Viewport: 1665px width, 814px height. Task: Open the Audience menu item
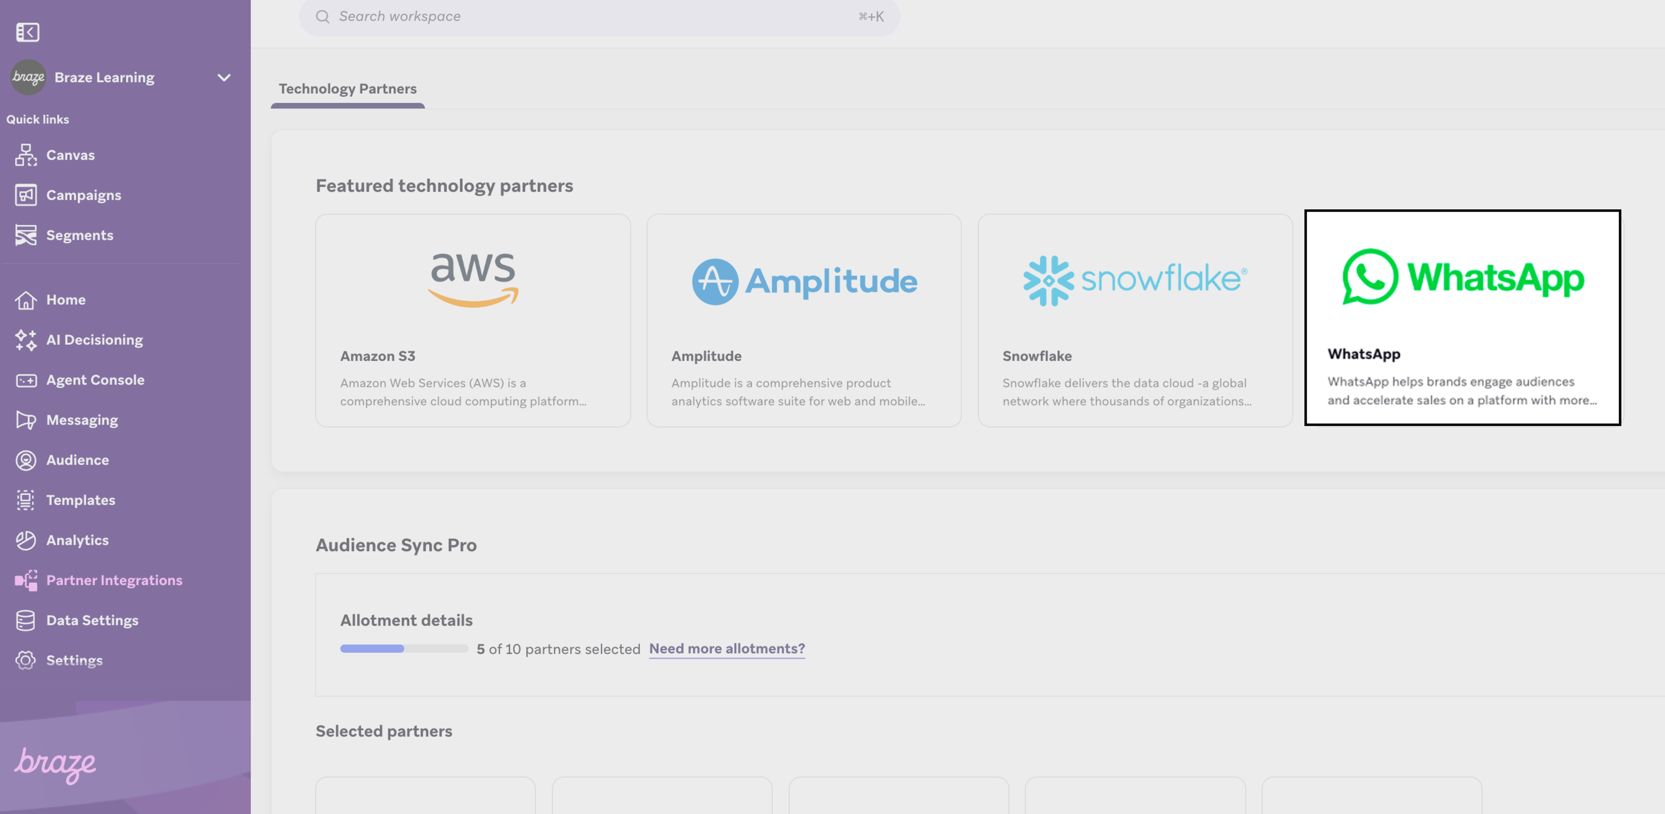(x=78, y=460)
